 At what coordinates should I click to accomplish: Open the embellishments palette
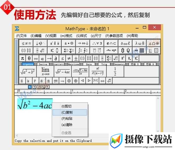pyautogui.click(x=54, y=43)
